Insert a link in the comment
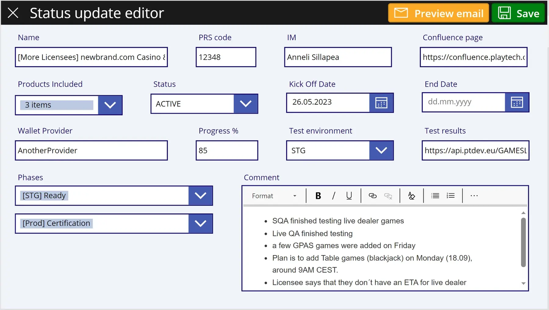549x310 pixels. (372, 196)
